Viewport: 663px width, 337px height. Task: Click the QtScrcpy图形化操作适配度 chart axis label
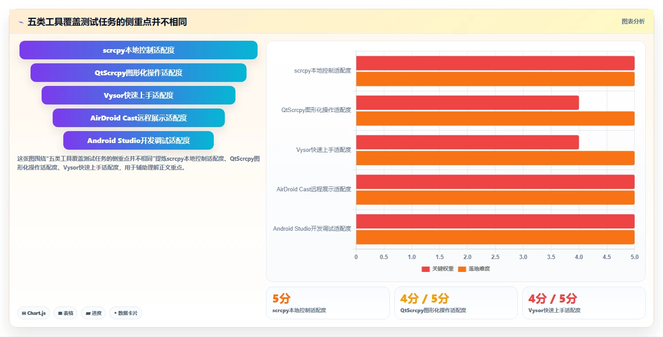click(316, 110)
